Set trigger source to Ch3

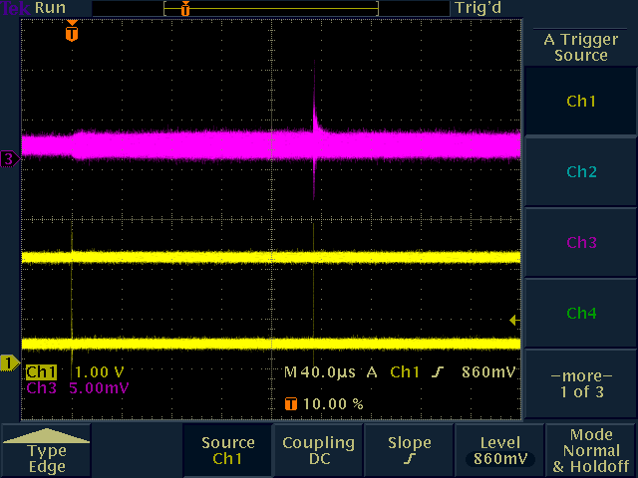(580, 242)
